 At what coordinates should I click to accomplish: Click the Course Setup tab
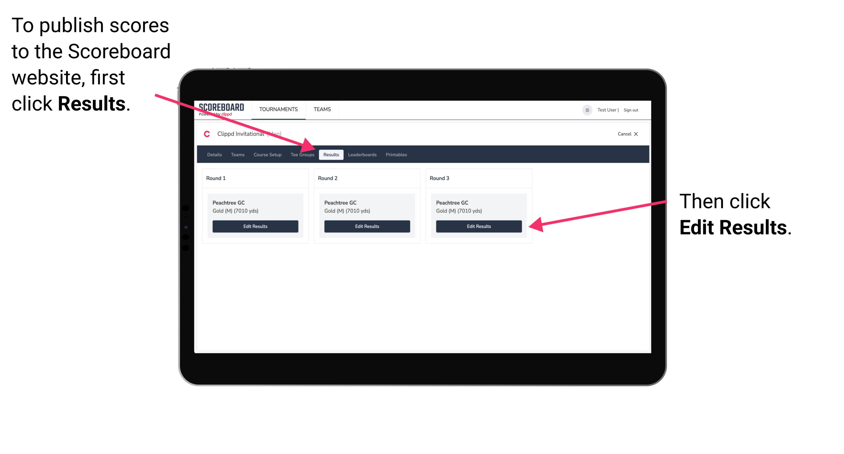(267, 155)
